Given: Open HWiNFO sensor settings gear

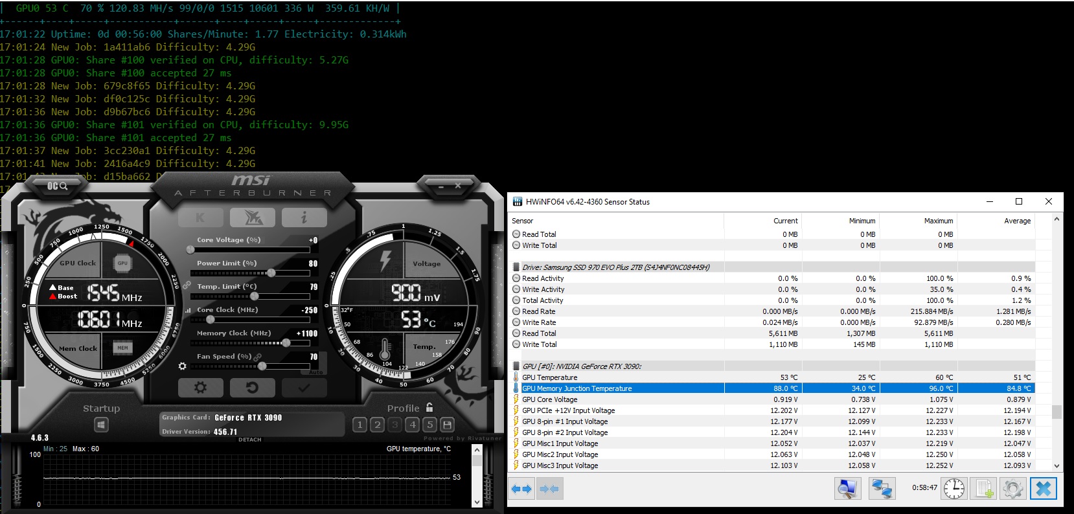Looking at the screenshot, I should click(1014, 489).
